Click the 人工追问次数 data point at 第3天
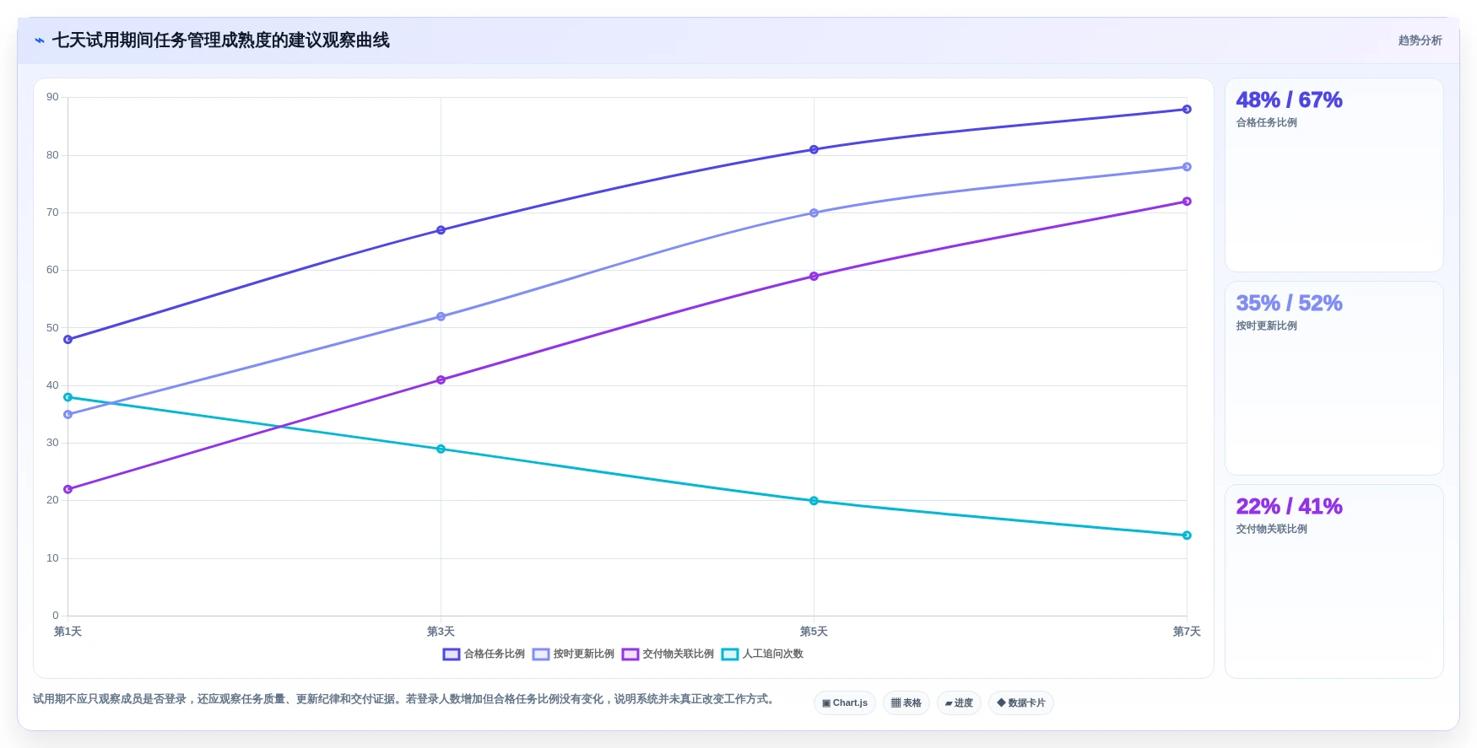Screen dimensions: 1477x748 pos(441,449)
